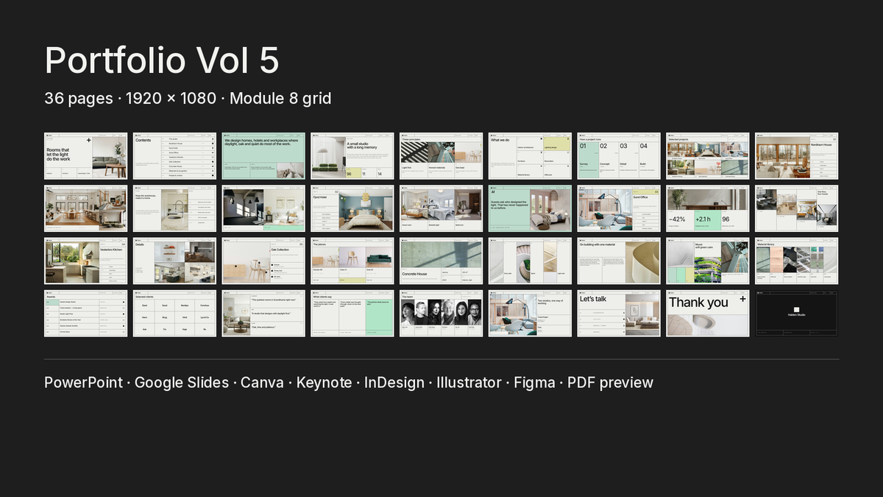Click the 'Google Slides' format label
The width and height of the screenshot is (883, 497).
pyautogui.click(x=182, y=382)
